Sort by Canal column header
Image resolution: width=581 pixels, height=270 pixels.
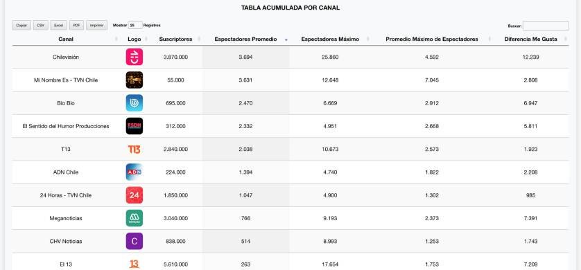coord(66,39)
